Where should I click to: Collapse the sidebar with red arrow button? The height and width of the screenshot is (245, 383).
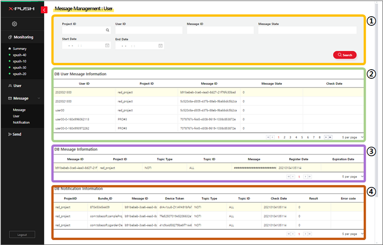click(x=44, y=10)
